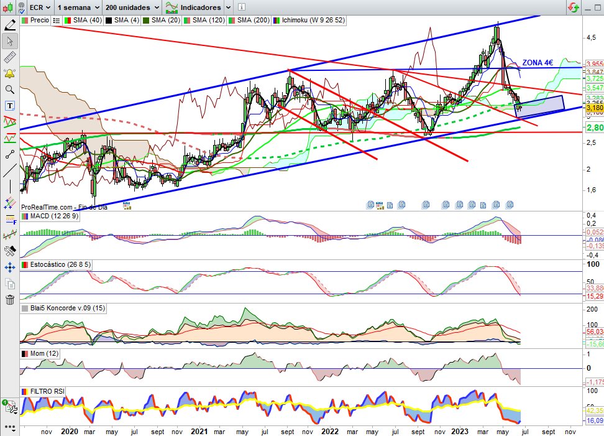Open the candlestick chart style icon

pyautogui.click(x=7, y=7)
